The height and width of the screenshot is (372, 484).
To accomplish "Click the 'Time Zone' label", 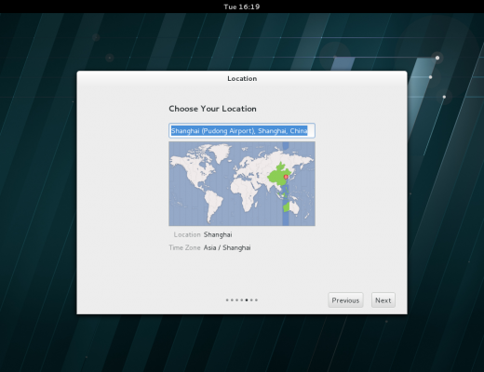I will pyautogui.click(x=184, y=247).
